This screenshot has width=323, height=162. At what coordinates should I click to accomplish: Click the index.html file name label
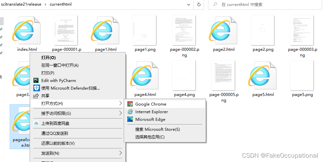tap(27, 49)
